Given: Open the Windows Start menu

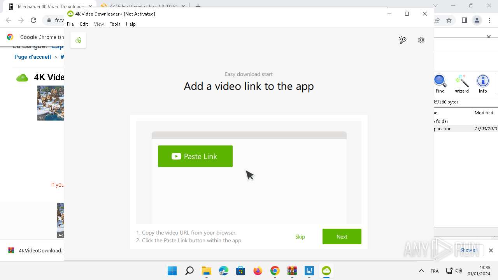Looking at the screenshot, I should tap(172, 271).
